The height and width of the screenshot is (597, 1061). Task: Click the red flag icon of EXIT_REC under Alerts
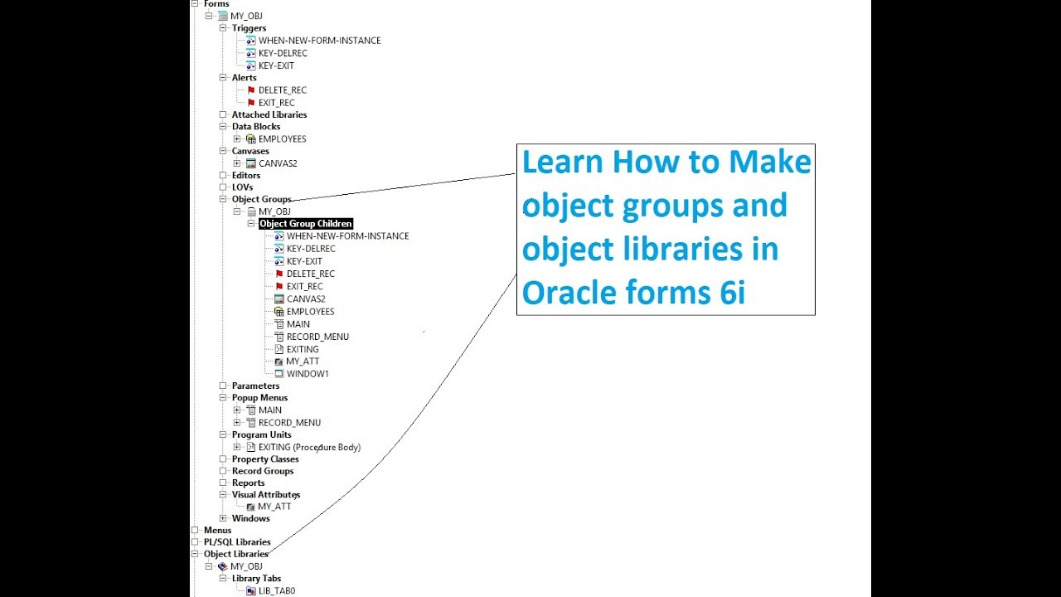click(x=251, y=103)
